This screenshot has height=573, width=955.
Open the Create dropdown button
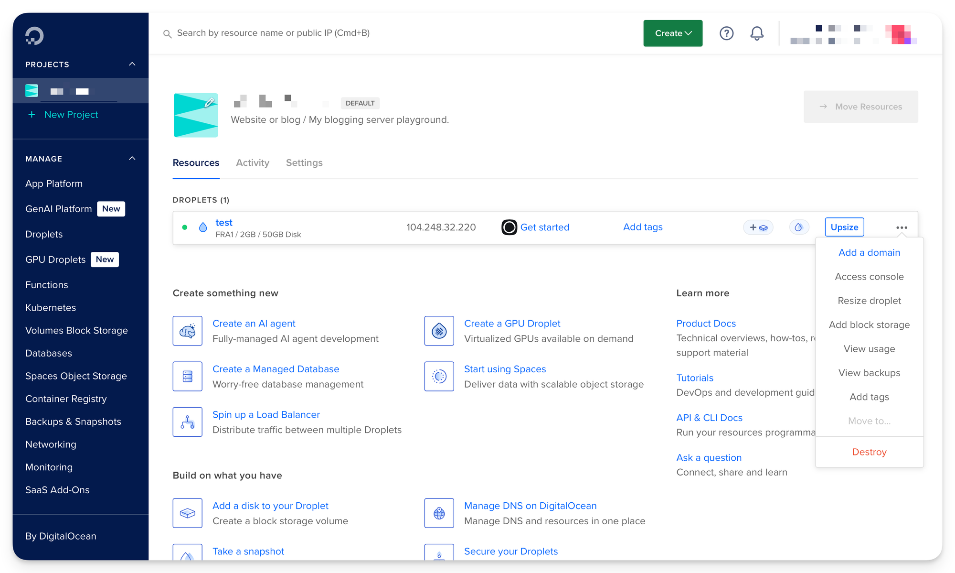673,33
